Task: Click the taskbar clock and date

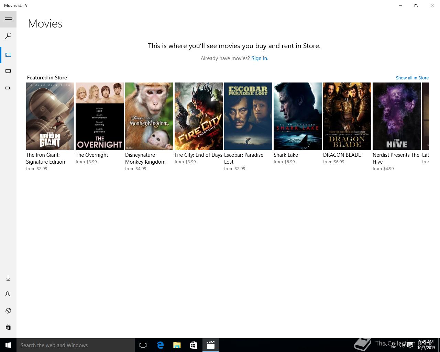Action: (426, 345)
